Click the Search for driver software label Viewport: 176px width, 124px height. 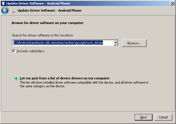tap(43, 35)
